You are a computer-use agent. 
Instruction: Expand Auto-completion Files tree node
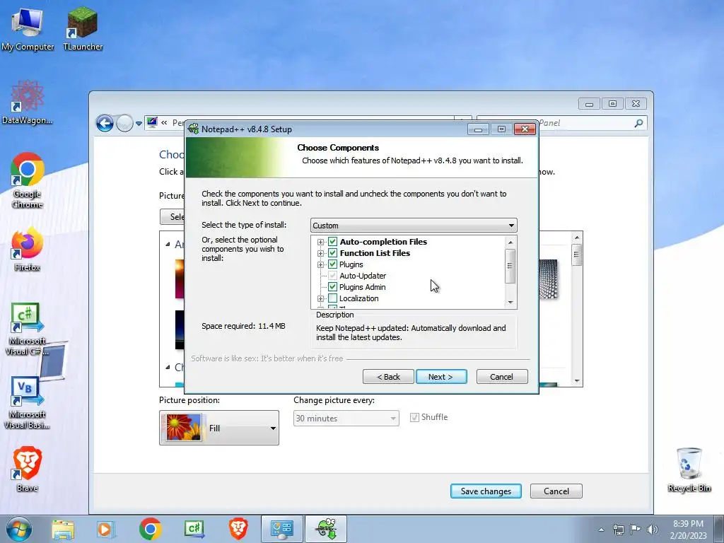pyautogui.click(x=320, y=242)
